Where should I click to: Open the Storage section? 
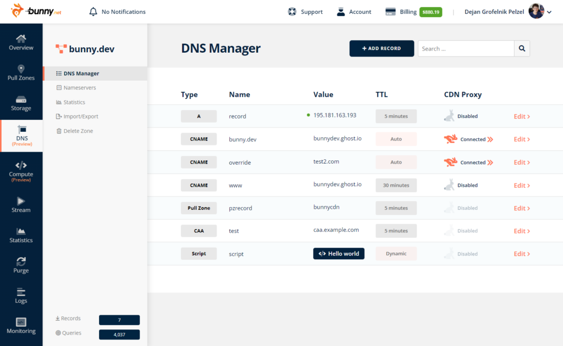pyautogui.click(x=21, y=103)
